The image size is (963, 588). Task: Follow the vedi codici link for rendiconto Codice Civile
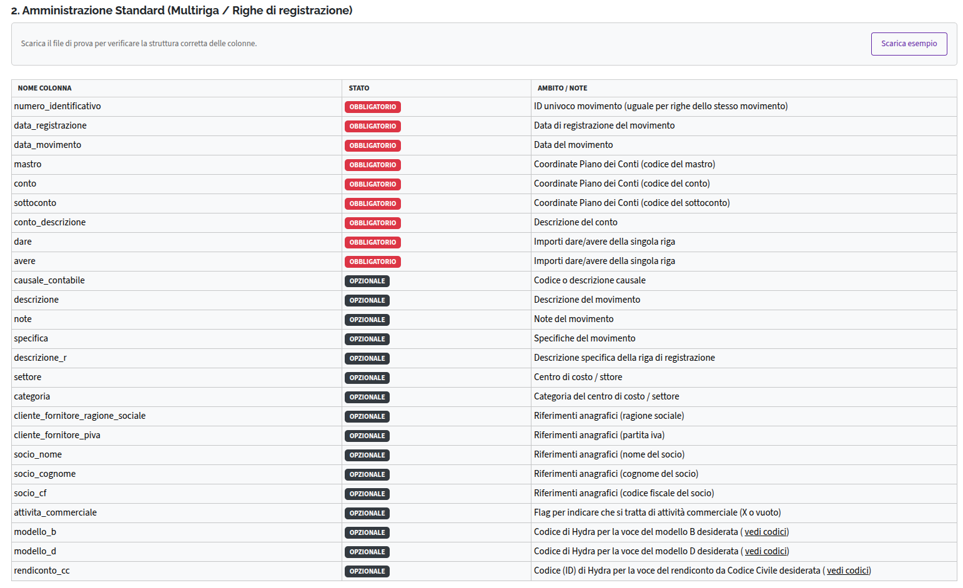(x=847, y=571)
